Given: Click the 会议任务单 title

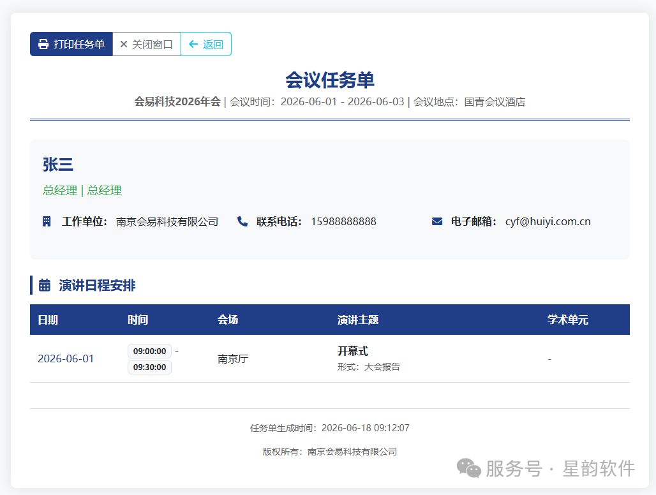Looking at the screenshot, I should click(330, 80).
